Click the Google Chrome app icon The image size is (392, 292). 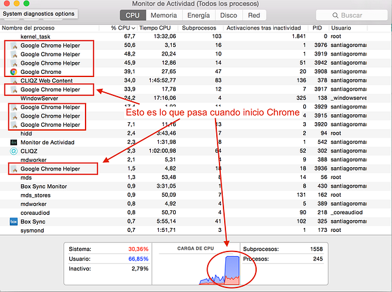pyautogui.click(x=14, y=72)
